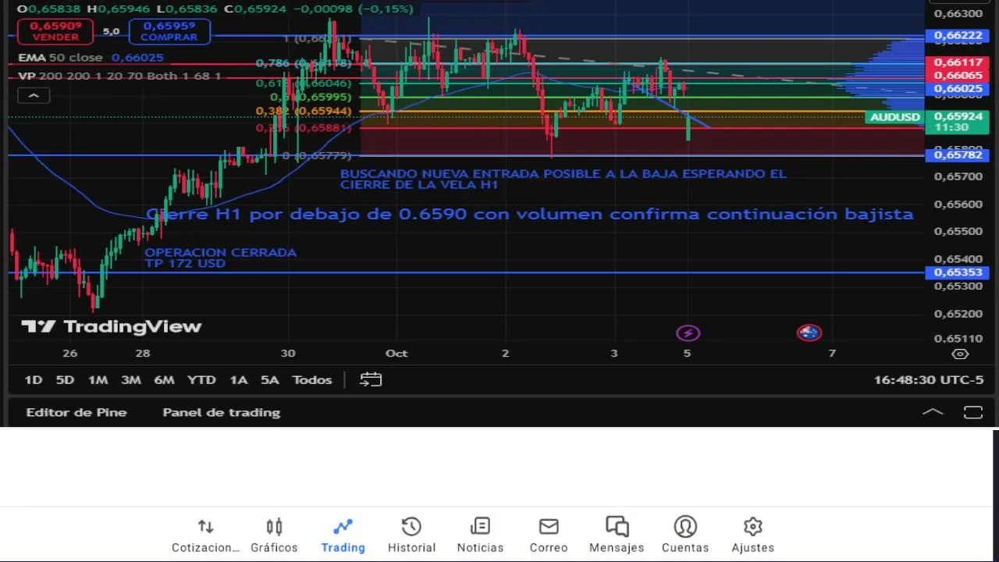Click the VENDER sell button
Screen dimensions: 999x562
click(x=55, y=31)
